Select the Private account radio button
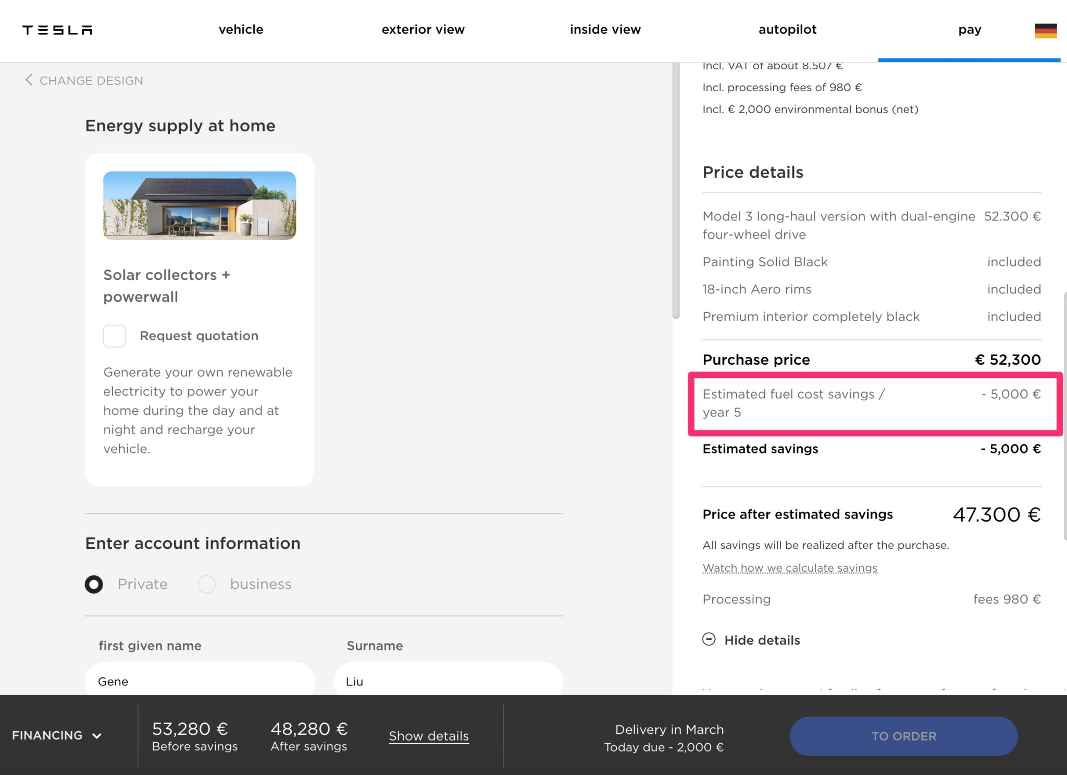The width and height of the screenshot is (1067, 775). [x=94, y=584]
